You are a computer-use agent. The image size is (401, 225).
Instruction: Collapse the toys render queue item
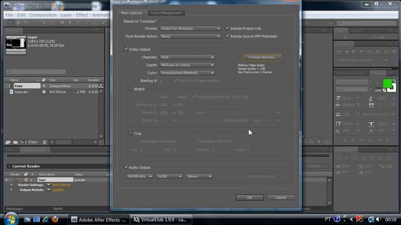point(7,180)
